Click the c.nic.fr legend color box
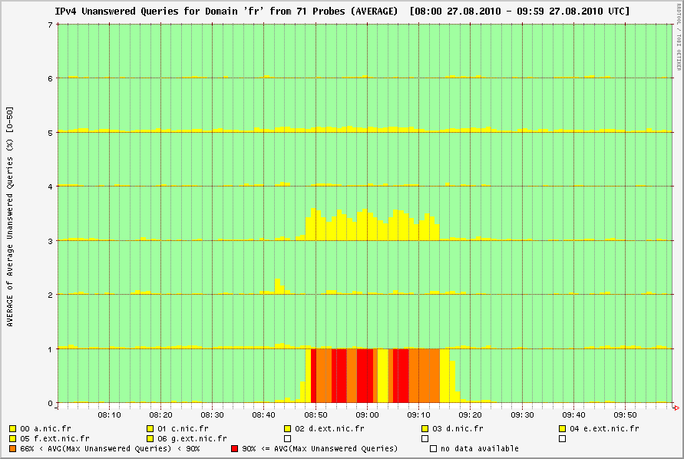The width and height of the screenshot is (684, 459). click(150, 428)
